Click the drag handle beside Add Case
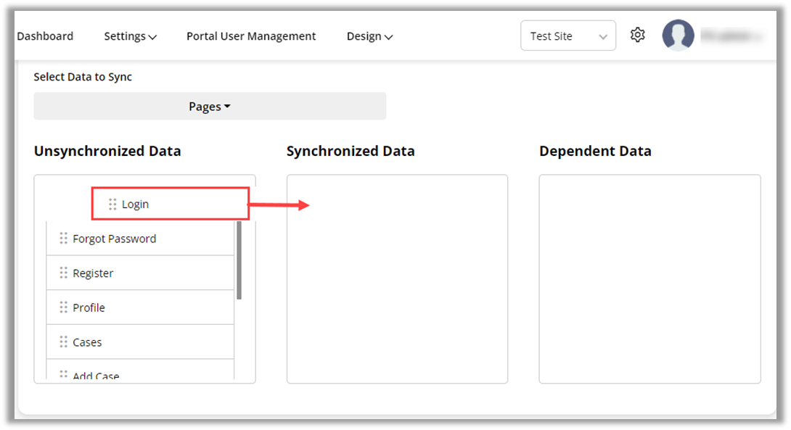 point(63,375)
